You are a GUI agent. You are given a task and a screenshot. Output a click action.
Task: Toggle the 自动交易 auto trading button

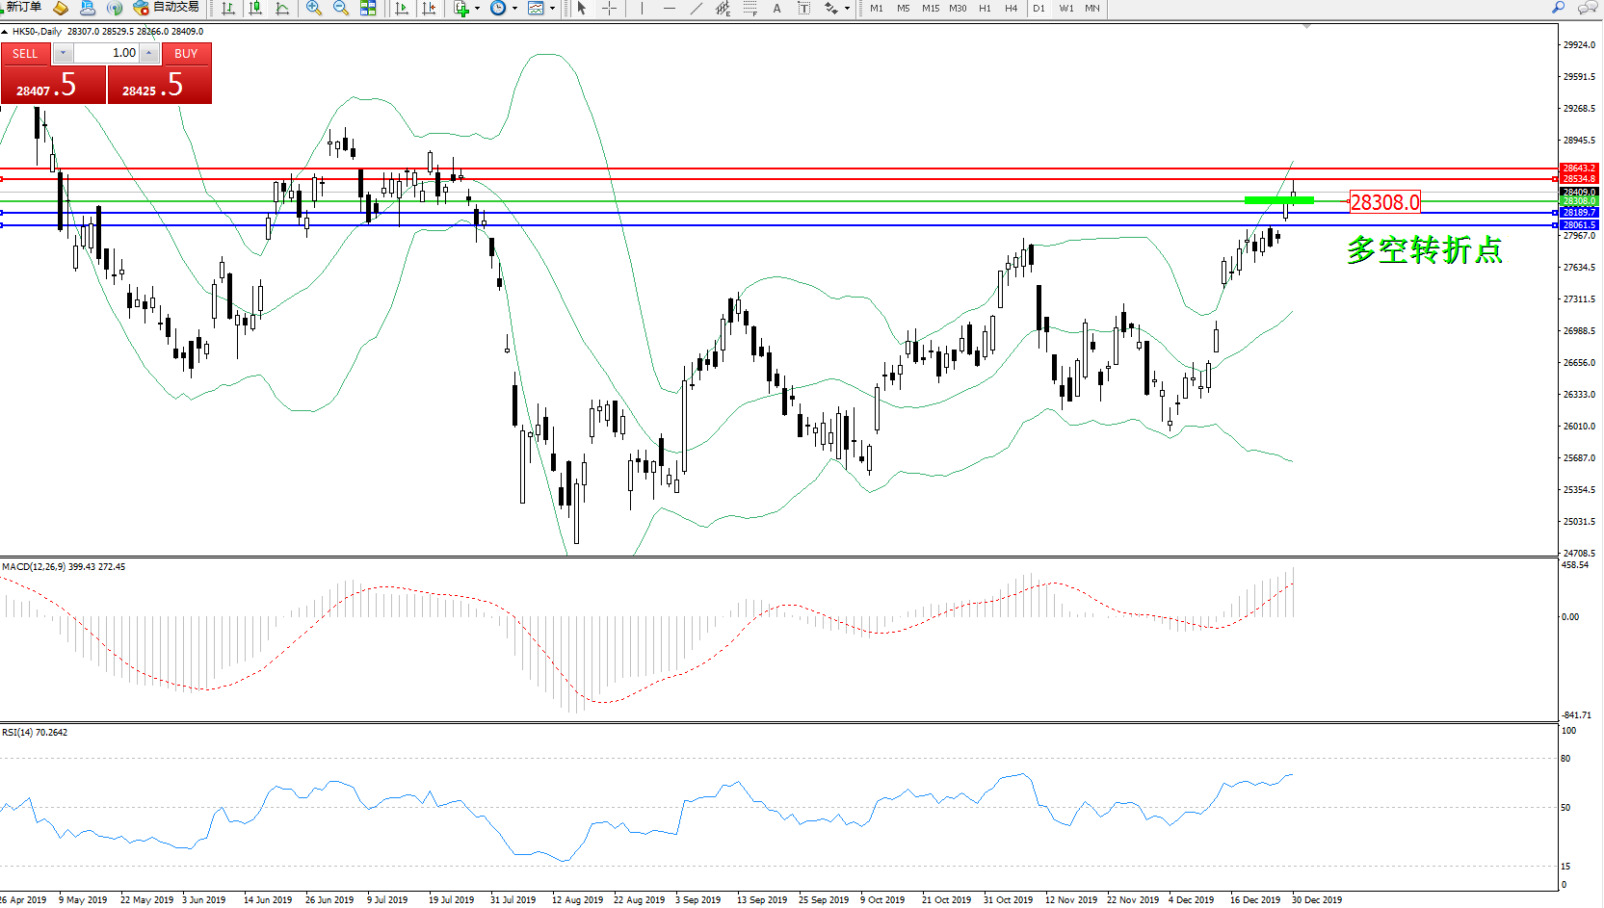[x=167, y=8]
